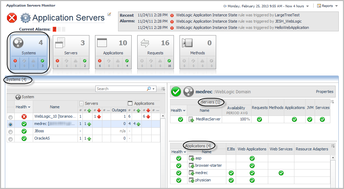Click the Applications (4) section header
The height and width of the screenshot is (189, 344).
click(198, 146)
